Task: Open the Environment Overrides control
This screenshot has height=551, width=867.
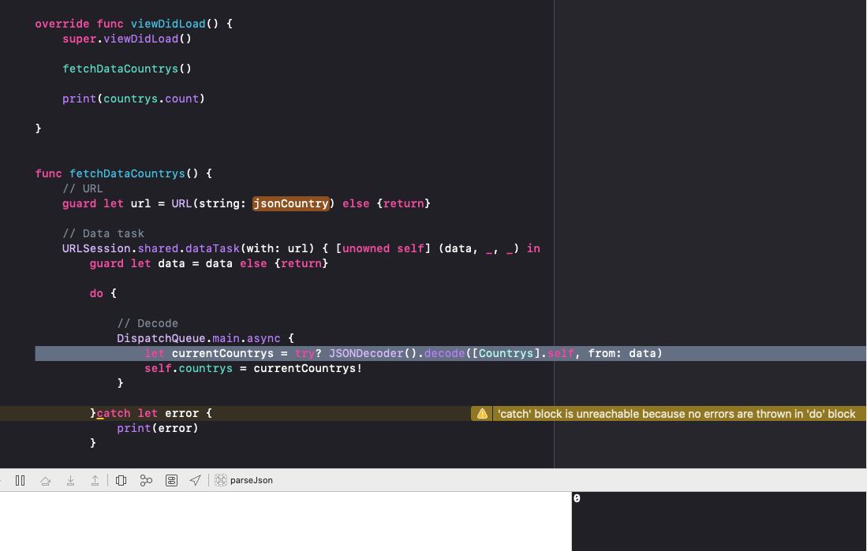Action: coord(171,481)
